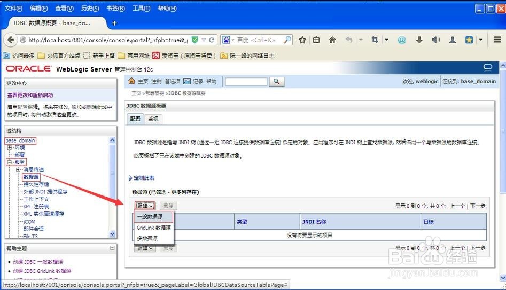
Task: Click the yellow star add-on icon
Action: [x=469, y=40]
